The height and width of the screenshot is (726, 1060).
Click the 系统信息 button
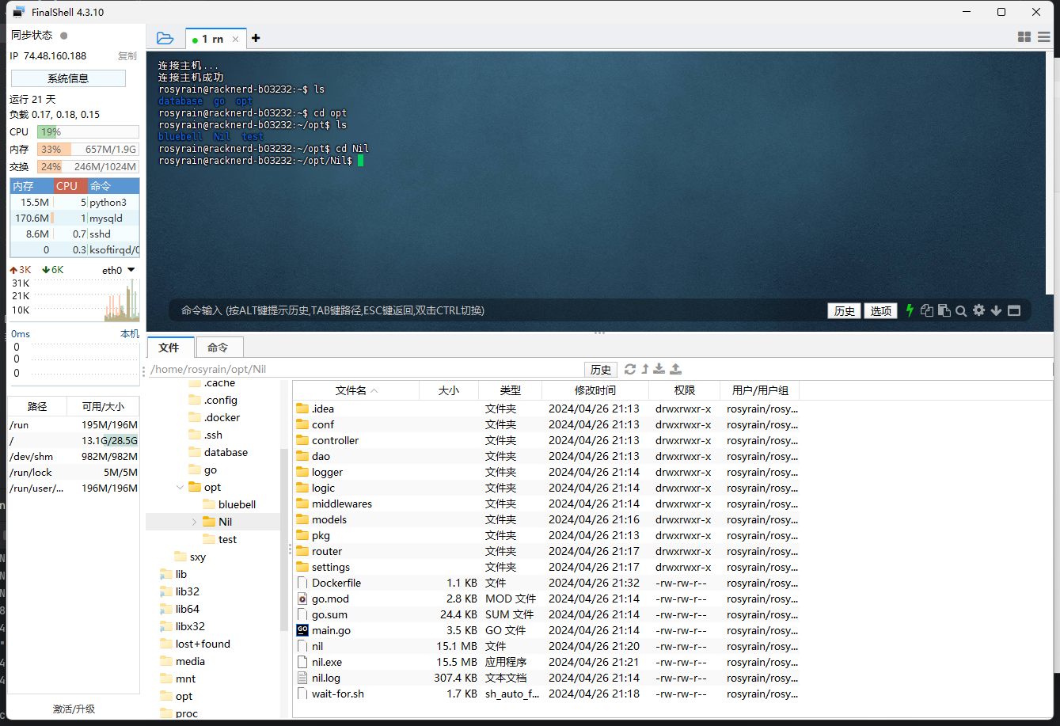[x=68, y=78]
